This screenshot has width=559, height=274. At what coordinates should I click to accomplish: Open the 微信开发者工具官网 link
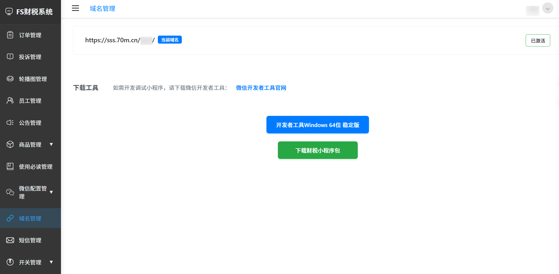click(x=261, y=88)
